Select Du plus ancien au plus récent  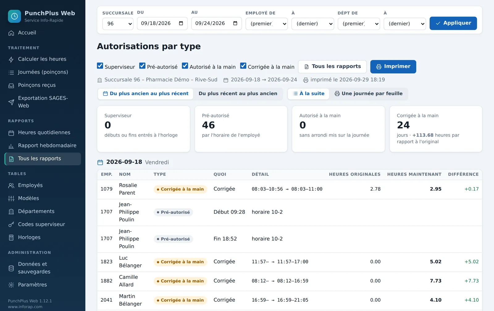point(146,94)
